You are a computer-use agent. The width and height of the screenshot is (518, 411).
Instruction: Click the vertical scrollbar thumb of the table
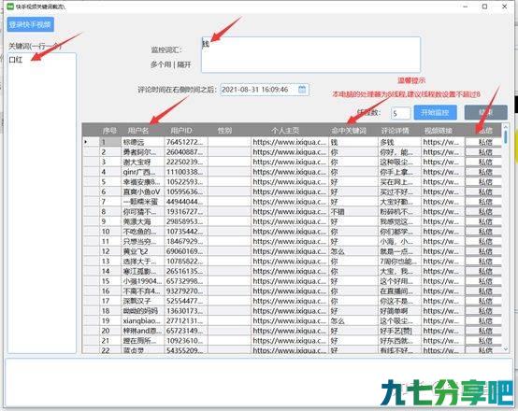(506, 136)
